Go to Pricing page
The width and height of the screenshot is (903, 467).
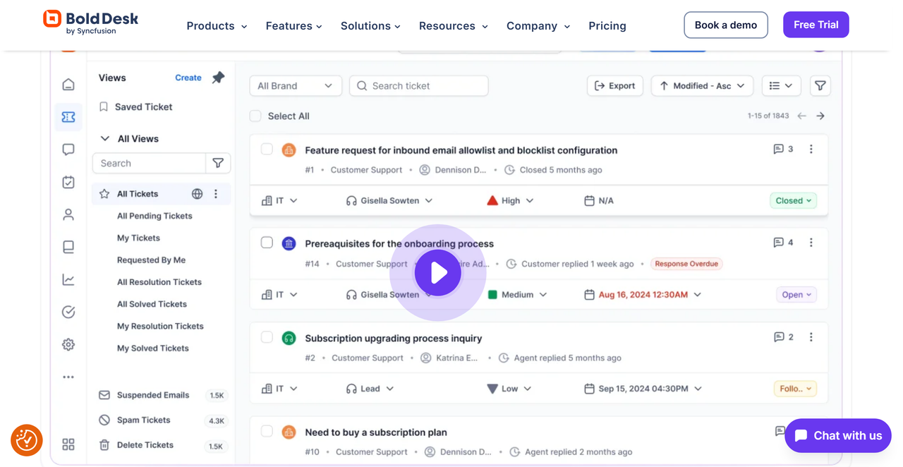[x=607, y=25]
